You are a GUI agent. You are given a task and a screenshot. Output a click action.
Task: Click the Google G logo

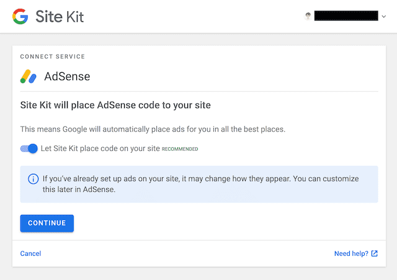tap(20, 17)
